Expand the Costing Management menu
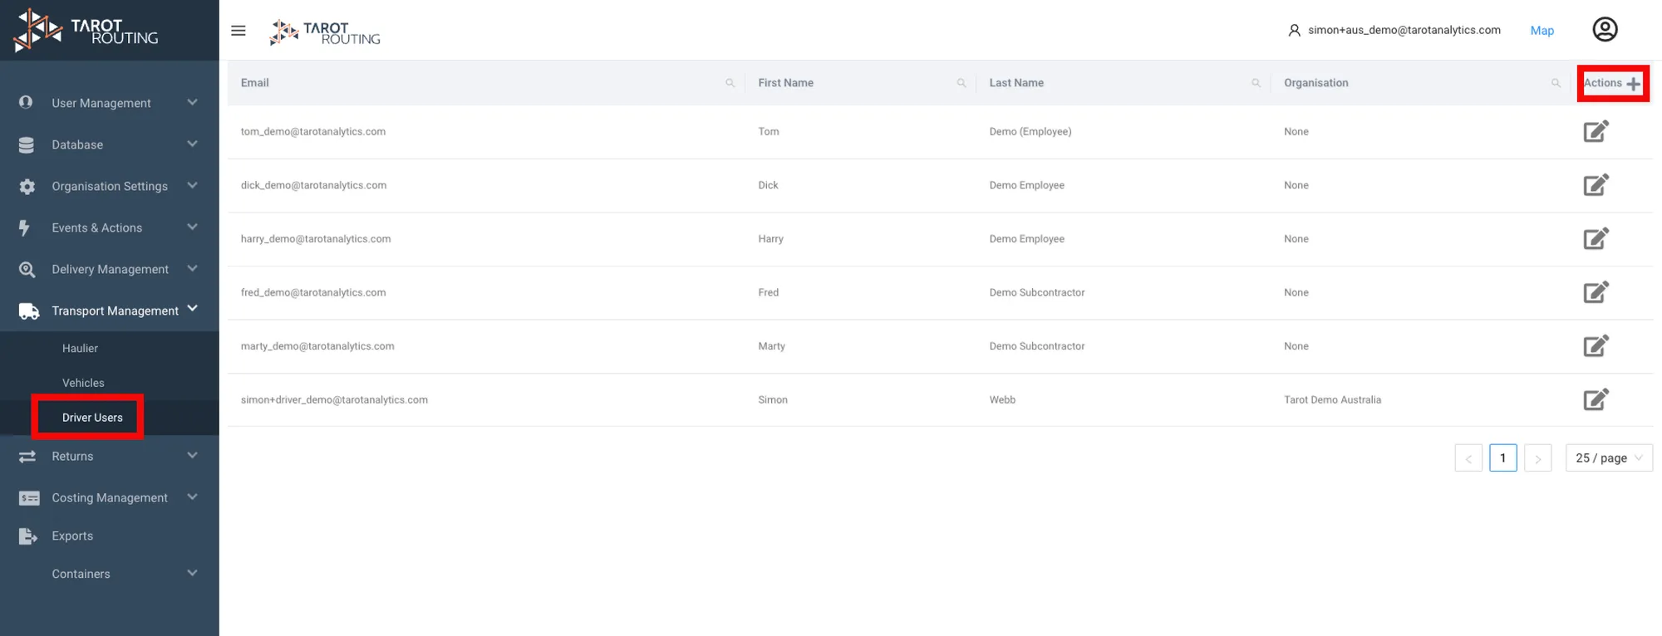The width and height of the screenshot is (1662, 636). coord(109,498)
